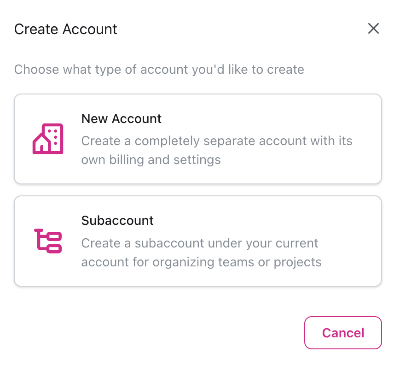Select the subtitle asking account type choice

(159, 70)
